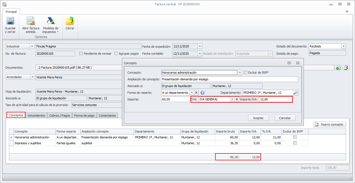Click the copy documents icon
This screenshot has width=355, height=183.
coord(346,68)
